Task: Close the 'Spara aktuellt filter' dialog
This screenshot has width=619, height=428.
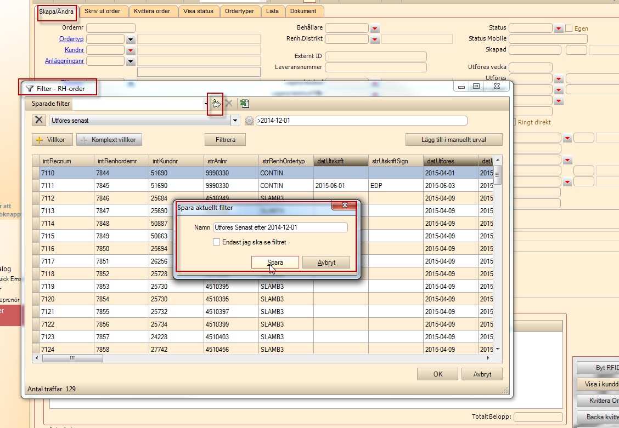Action: [x=345, y=206]
